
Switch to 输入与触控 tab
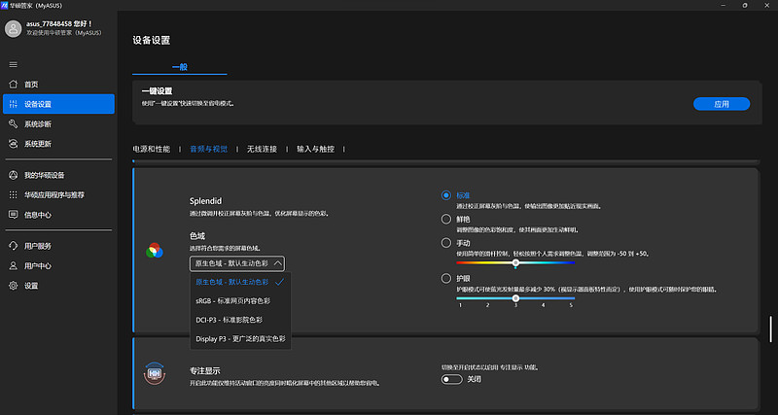tap(315, 149)
